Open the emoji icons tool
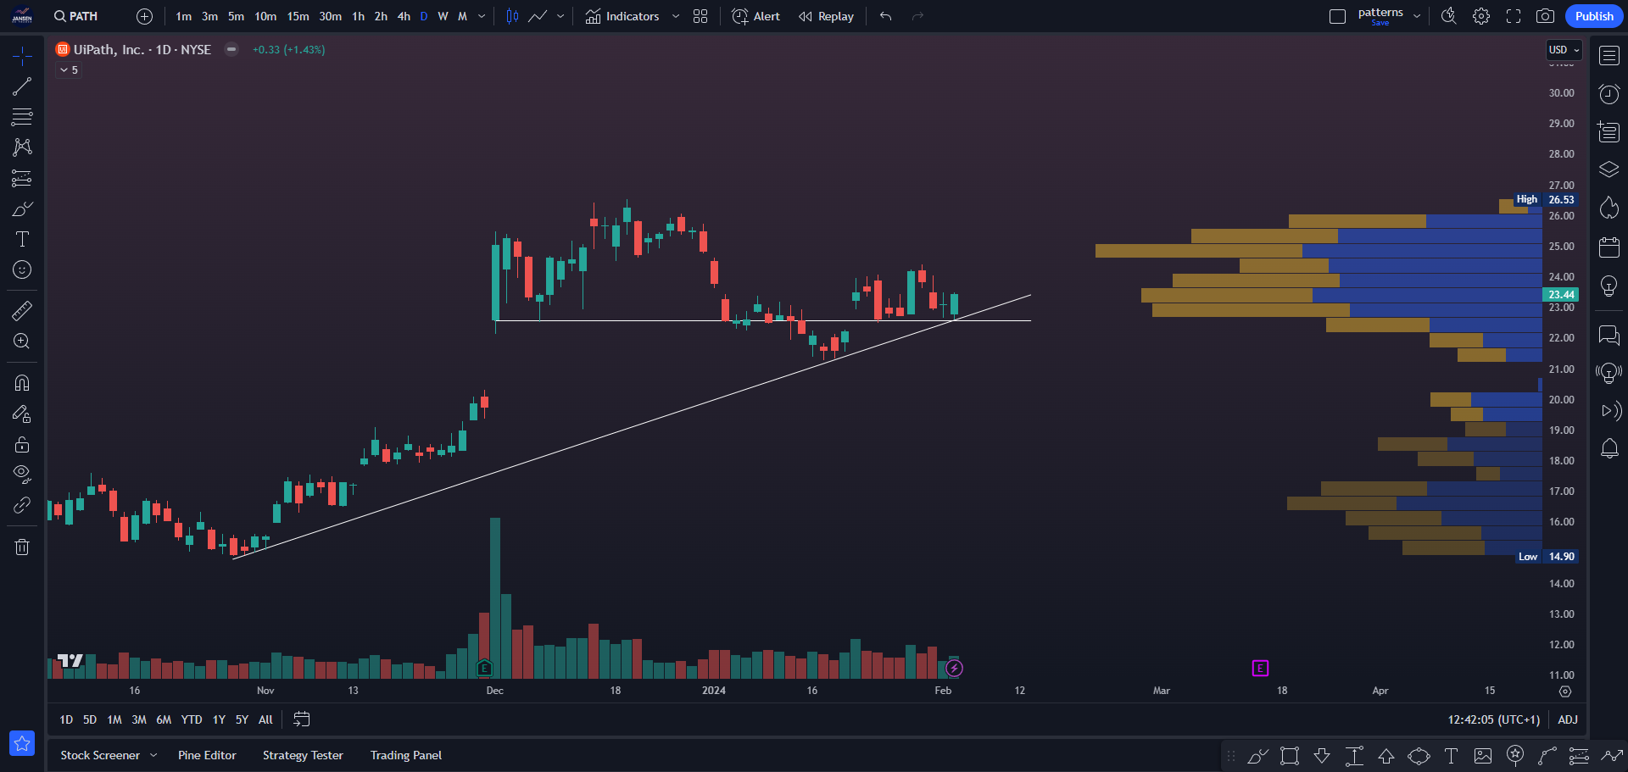 point(22,269)
